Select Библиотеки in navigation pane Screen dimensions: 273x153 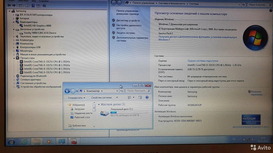point(79,126)
